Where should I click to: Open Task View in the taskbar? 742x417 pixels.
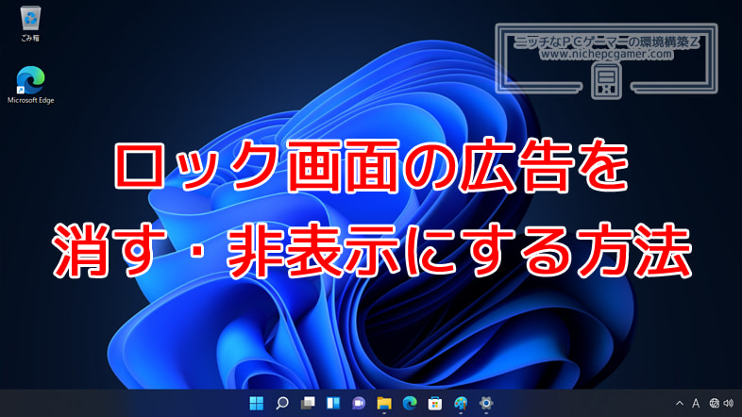(x=308, y=403)
